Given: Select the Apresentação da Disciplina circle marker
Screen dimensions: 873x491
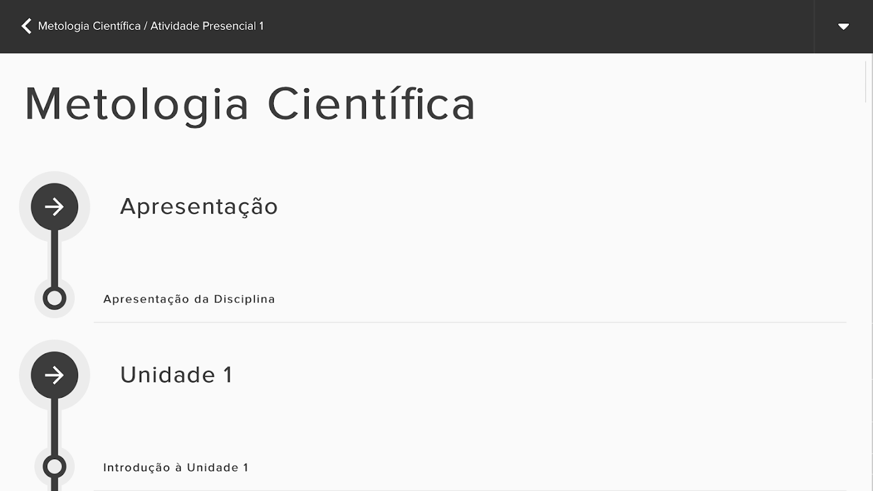Looking at the screenshot, I should point(55,299).
